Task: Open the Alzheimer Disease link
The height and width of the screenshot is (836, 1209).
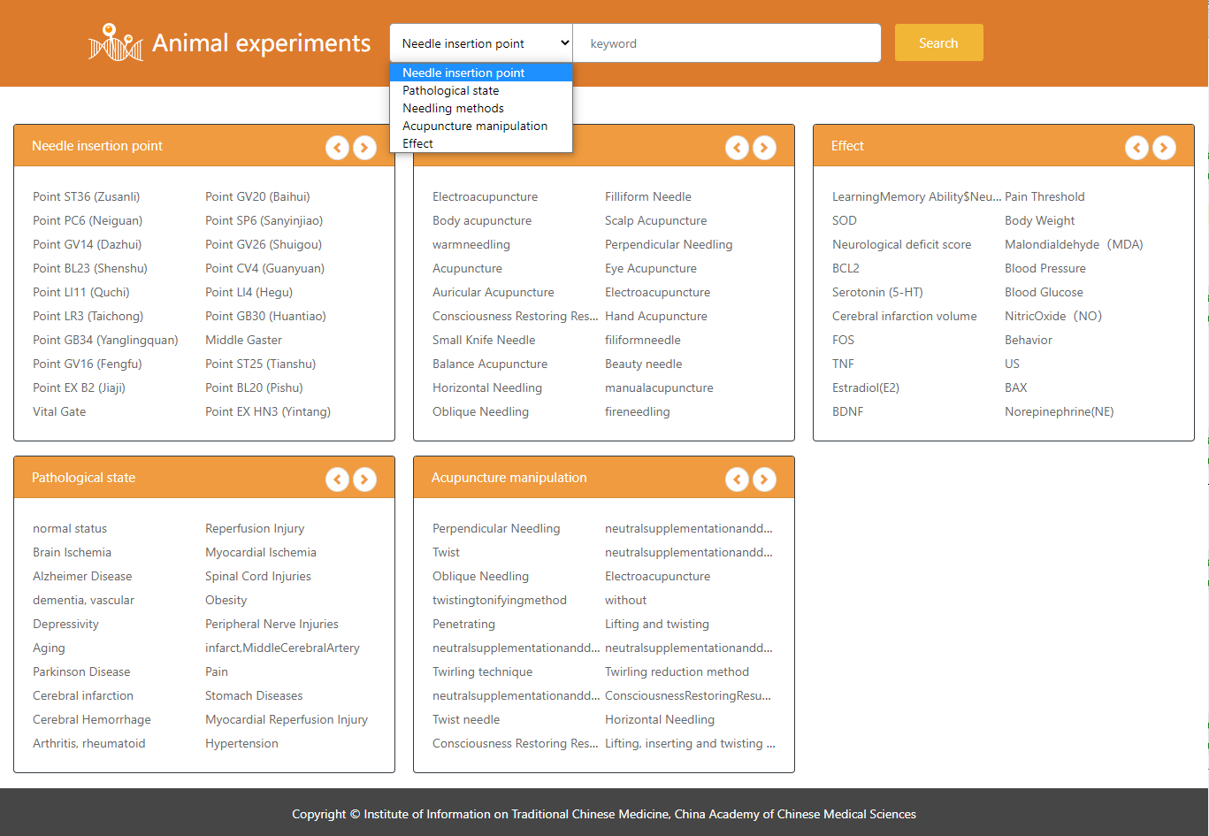Action: [x=82, y=576]
